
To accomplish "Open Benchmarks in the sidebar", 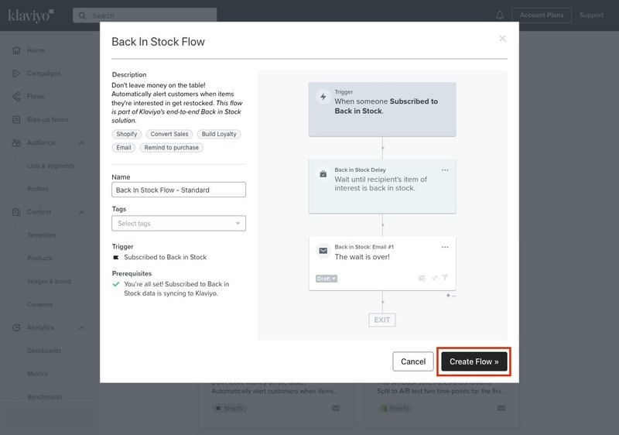I will (x=45, y=397).
